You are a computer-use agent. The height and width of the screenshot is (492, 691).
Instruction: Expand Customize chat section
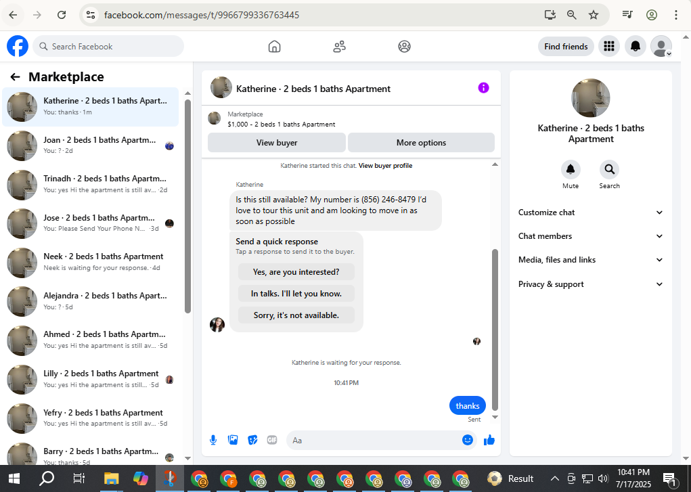[x=591, y=213]
